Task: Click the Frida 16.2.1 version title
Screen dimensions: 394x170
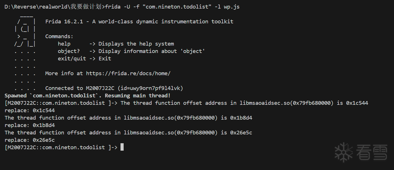Action: [x=64, y=22]
